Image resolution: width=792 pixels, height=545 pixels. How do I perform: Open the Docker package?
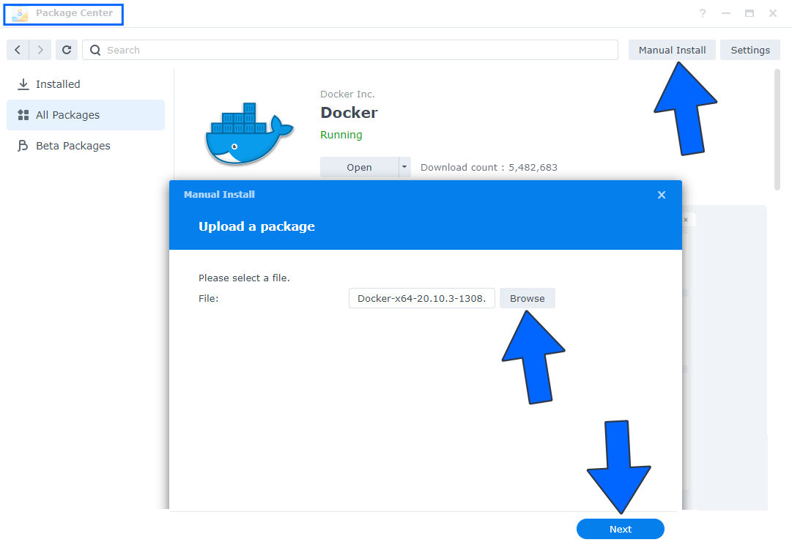point(359,167)
